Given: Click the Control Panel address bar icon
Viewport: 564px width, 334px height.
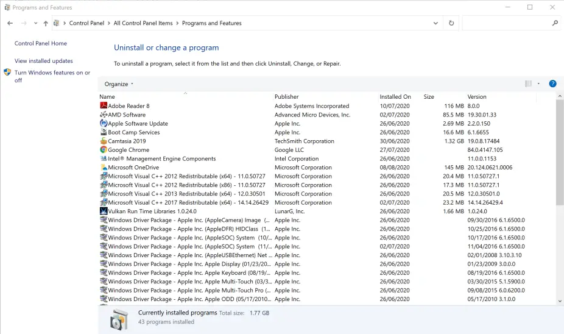Looking at the screenshot, I should pyautogui.click(x=56, y=23).
